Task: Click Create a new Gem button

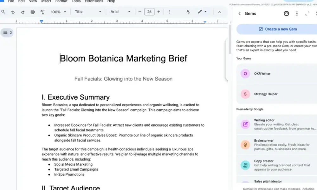Action: [x=277, y=29]
